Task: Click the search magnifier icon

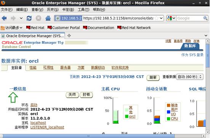Action: click(205, 18)
